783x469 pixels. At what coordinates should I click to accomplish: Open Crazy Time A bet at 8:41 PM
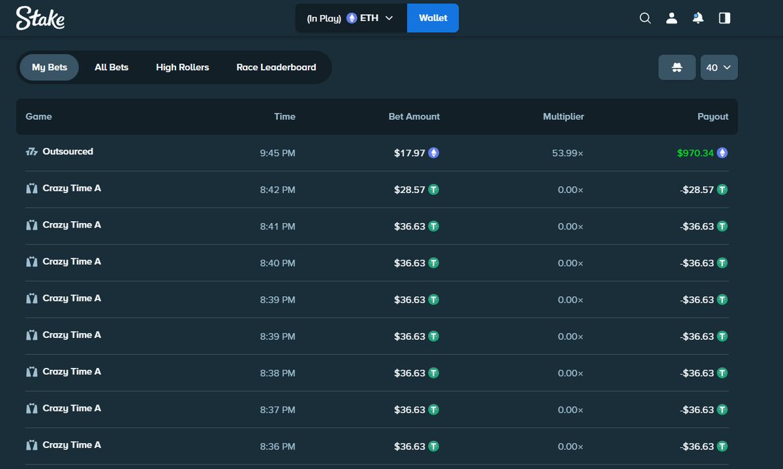coord(72,224)
